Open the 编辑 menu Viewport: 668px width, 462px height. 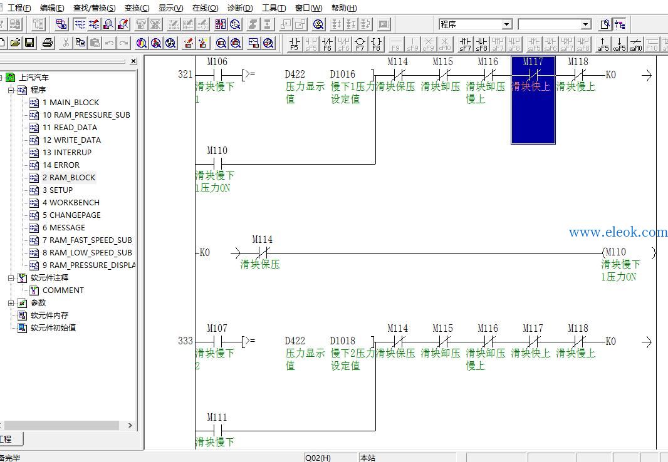click(x=52, y=8)
